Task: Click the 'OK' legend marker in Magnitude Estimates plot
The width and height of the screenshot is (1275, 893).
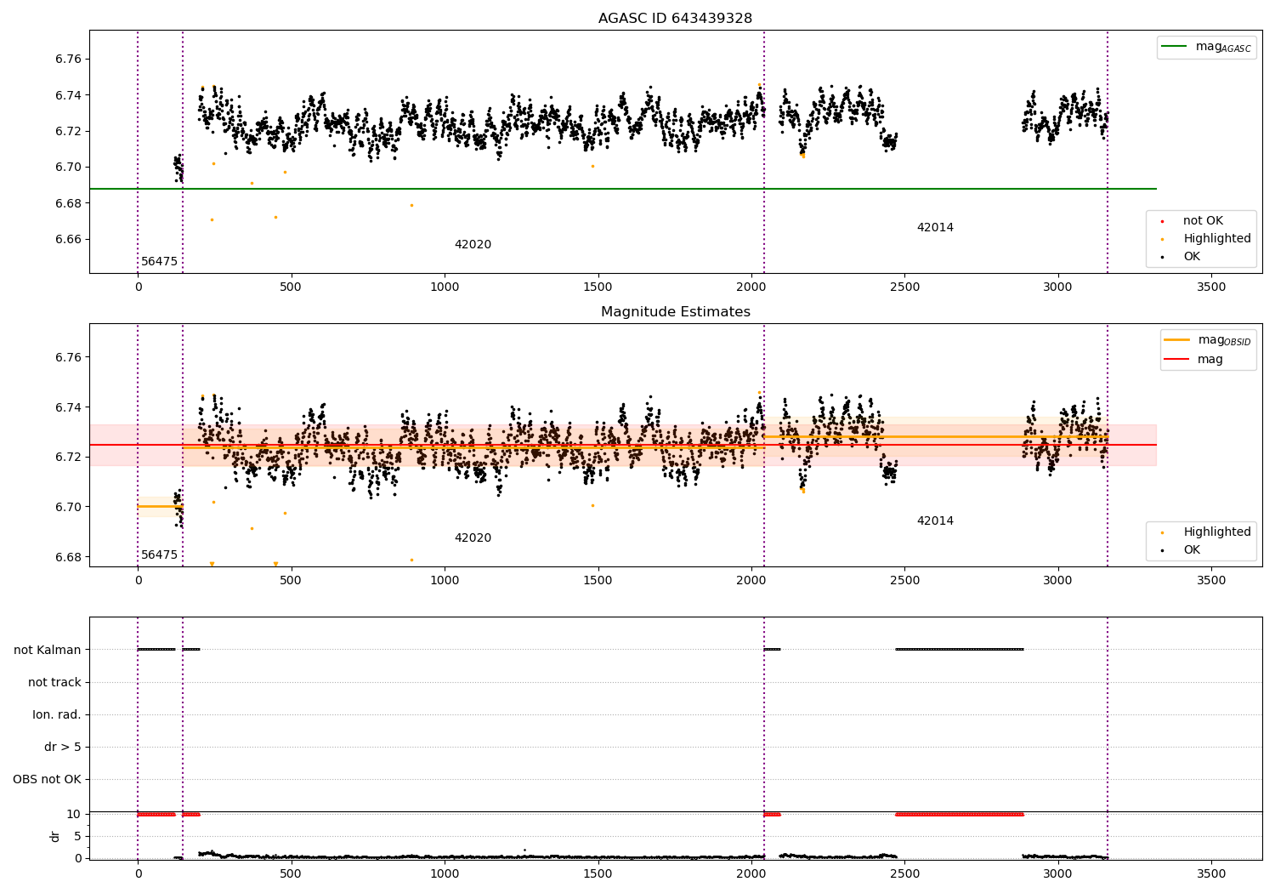Action: [1162, 550]
